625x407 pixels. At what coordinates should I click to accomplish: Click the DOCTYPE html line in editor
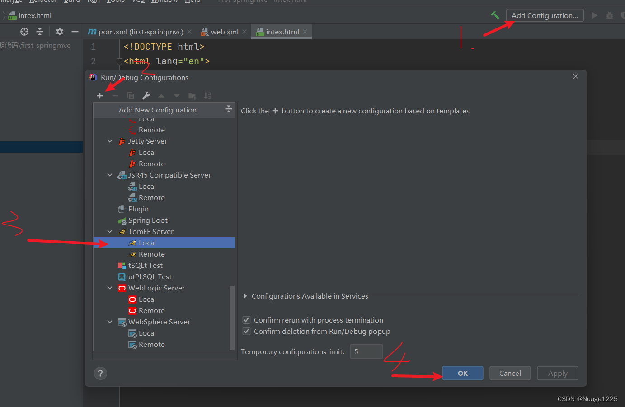point(164,47)
